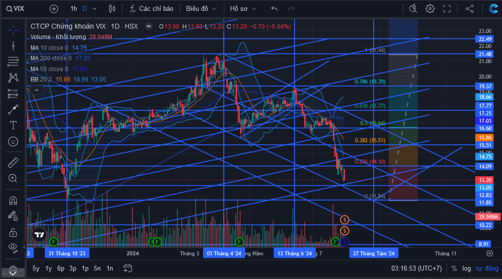502x279 pixels.
Task: Open the Fibonacci forecasting tool
Action: click(x=13, y=93)
